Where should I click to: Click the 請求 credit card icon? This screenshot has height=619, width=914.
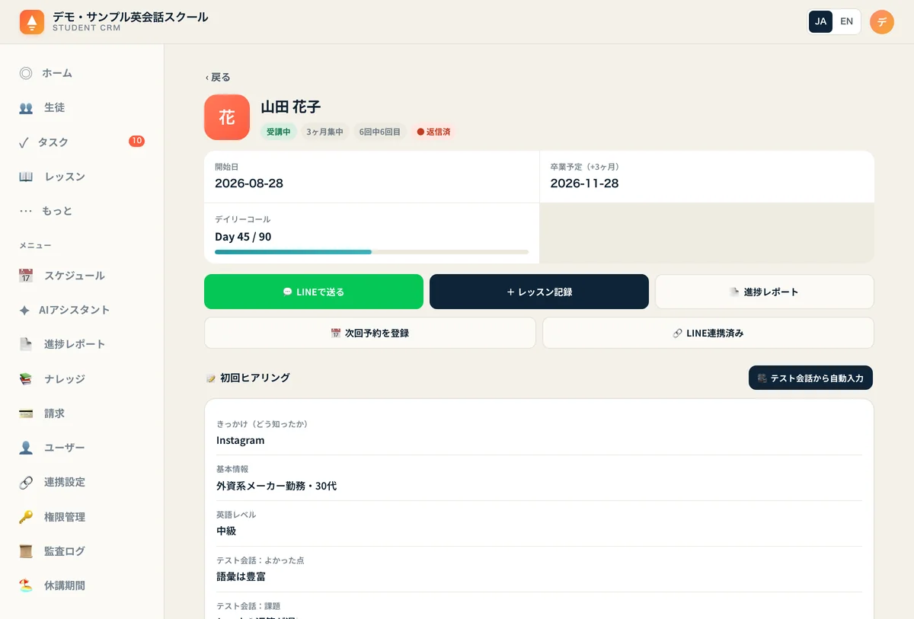[26, 413]
